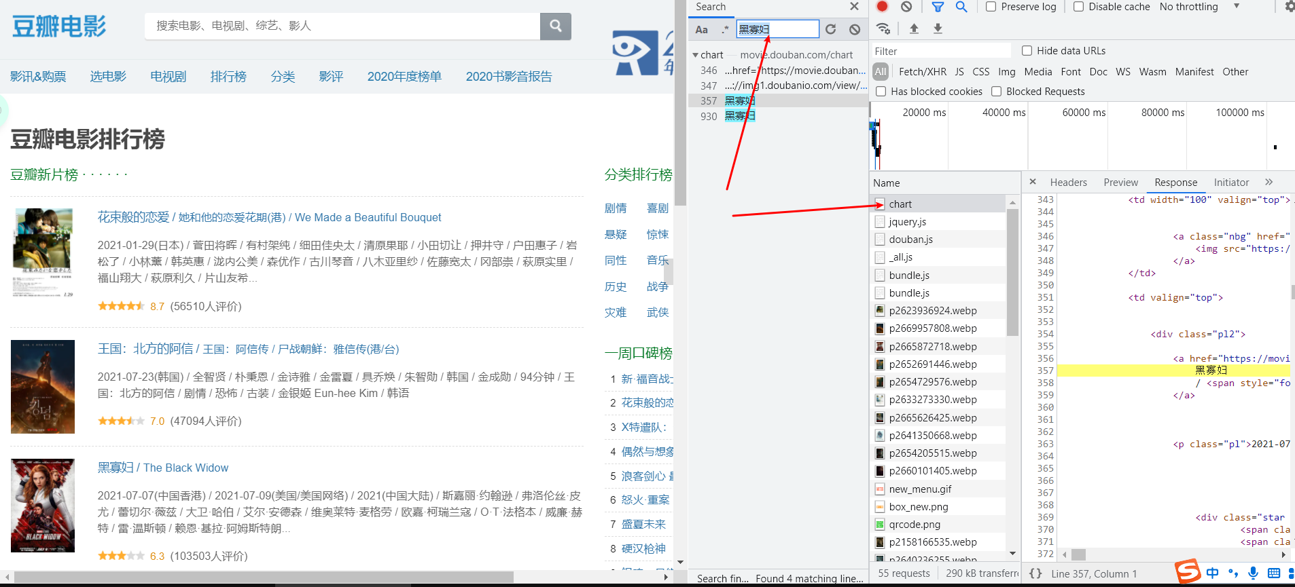This screenshot has height=587, width=1295.
Task: Import HAR file with upload arrow
Action: [914, 29]
